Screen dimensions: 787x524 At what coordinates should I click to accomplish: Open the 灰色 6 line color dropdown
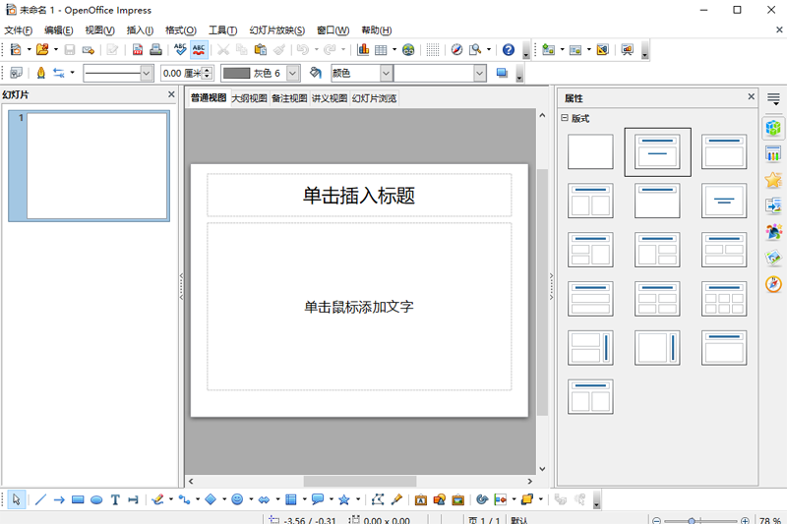point(293,73)
